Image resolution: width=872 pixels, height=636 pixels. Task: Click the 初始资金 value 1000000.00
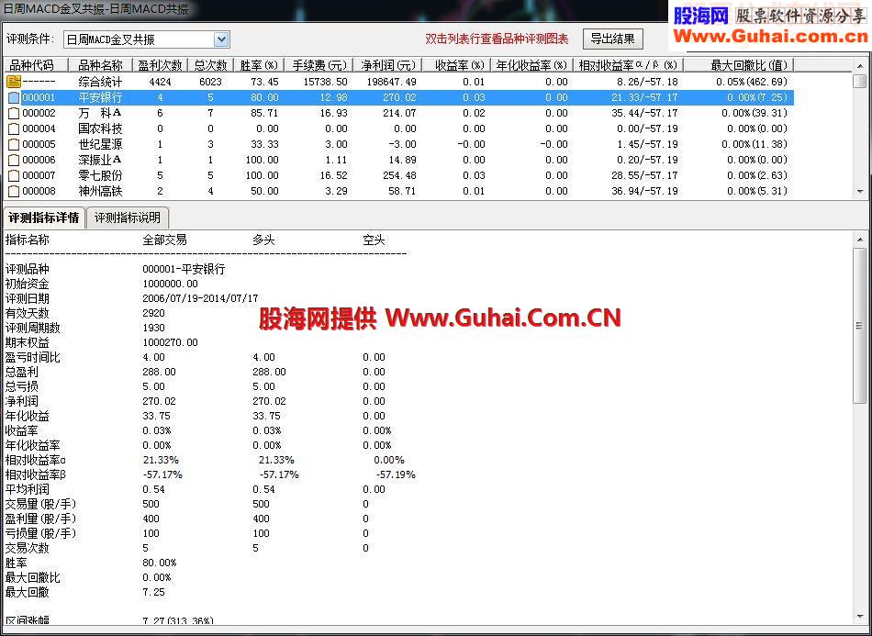tap(170, 285)
